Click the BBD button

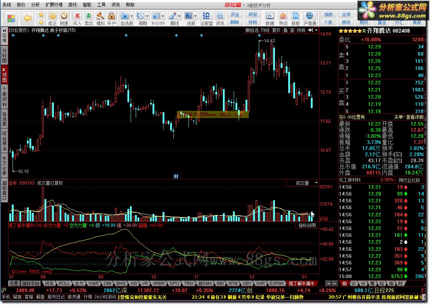(235, 22)
